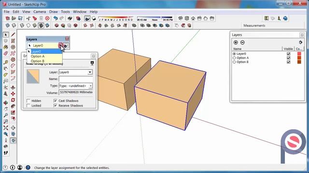Open the Edit menu
This screenshot has width=309, height=173.
click(16, 12)
